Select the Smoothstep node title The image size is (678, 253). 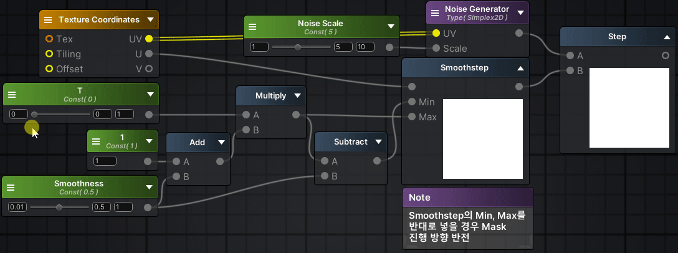tap(464, 68)
